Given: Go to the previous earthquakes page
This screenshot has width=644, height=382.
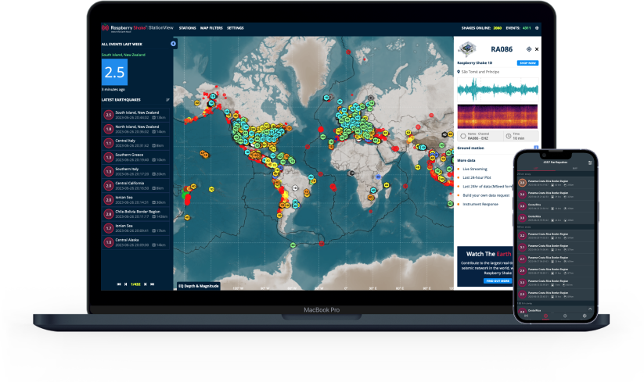Looking at the screenshot, I should click(x=126, y=284).
